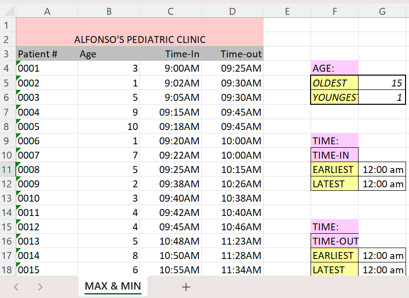Select all cells via the corner triangle

pos(8,11)
